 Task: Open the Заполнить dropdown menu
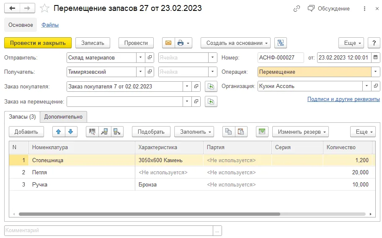[194, 132]
